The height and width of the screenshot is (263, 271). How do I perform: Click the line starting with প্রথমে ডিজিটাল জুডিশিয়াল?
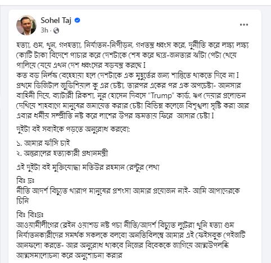pyautogui.click(x=129, y=86)
